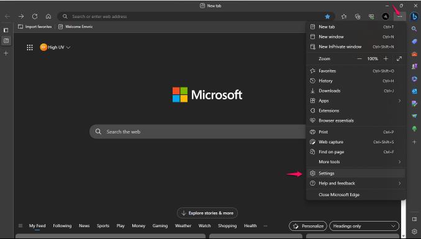Decrease zoom with the minus button
The image size is (421, 239).
click(x=360, y=58)
